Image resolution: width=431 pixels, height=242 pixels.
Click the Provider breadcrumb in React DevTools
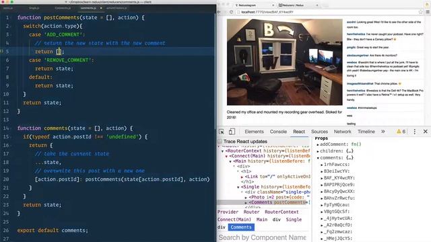pyautogui.click(x=228, y=212)
